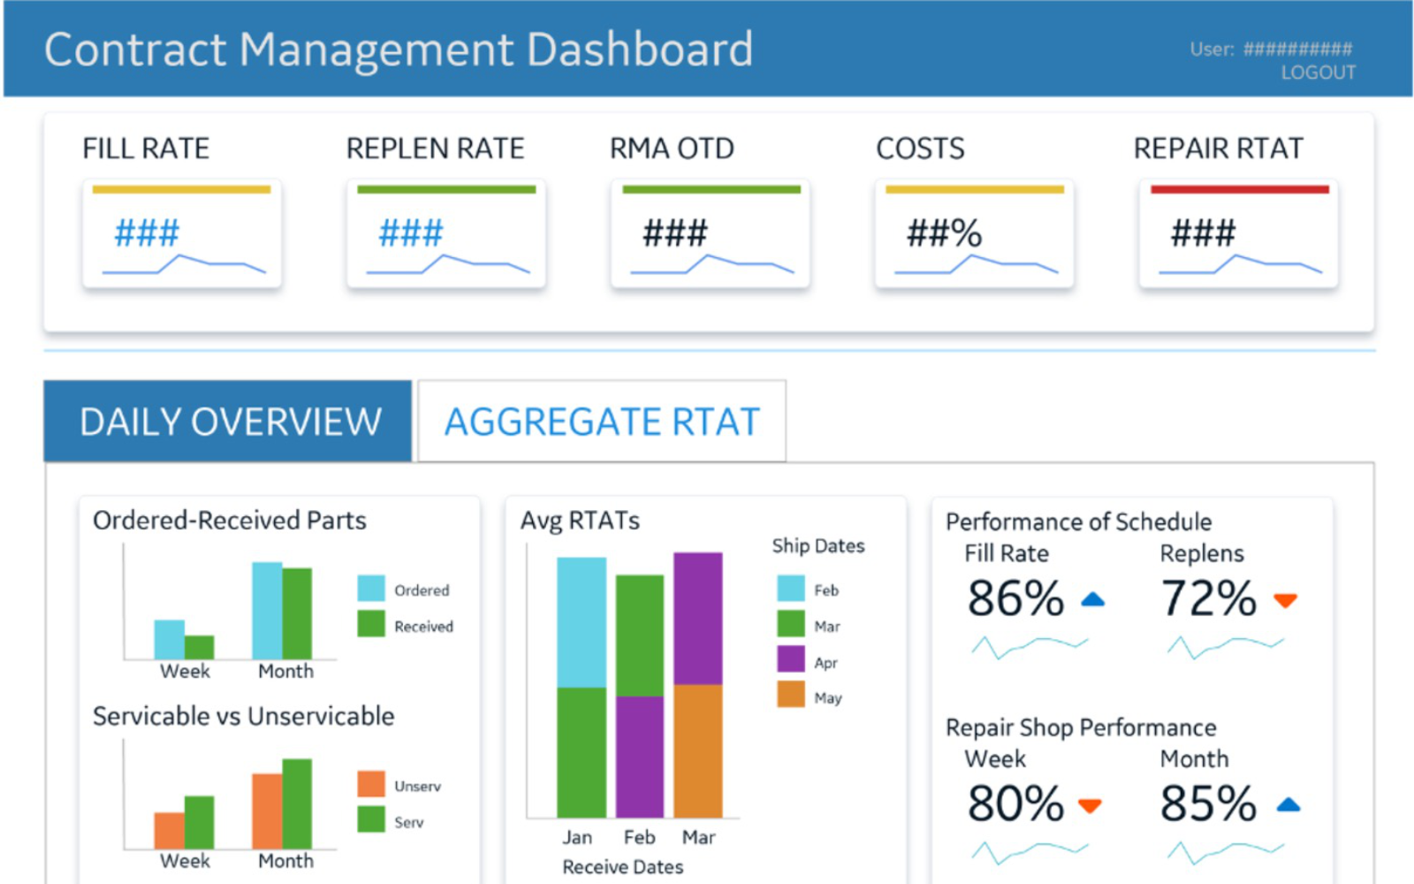Select the May ship date legend swatch
The width and height of the screenshot is (1414, 884).
791,695
